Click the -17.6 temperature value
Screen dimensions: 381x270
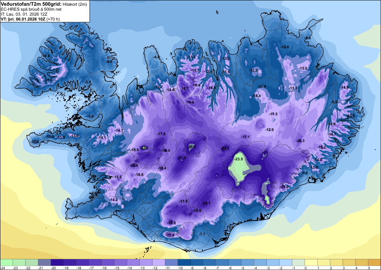pyautogui.click(x=285, y=187)
